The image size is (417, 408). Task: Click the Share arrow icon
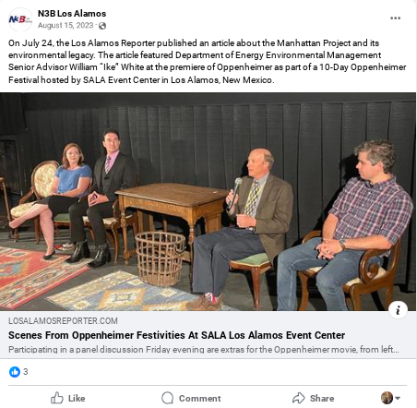pyautogui.click(x=298, y=398)
